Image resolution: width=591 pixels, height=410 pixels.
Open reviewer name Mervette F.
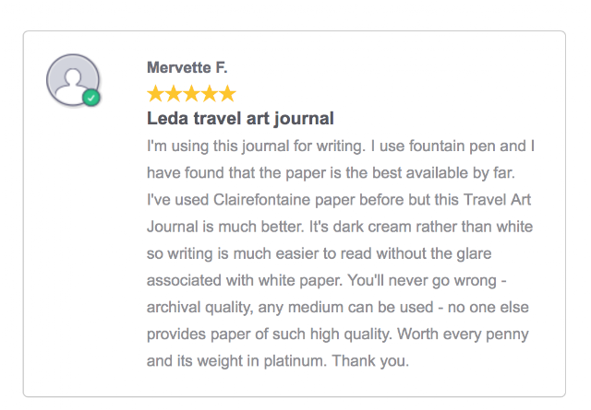click(x=187, y=67)
